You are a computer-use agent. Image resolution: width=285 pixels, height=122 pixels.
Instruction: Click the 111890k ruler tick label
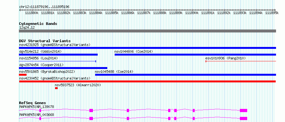point(192,13)
